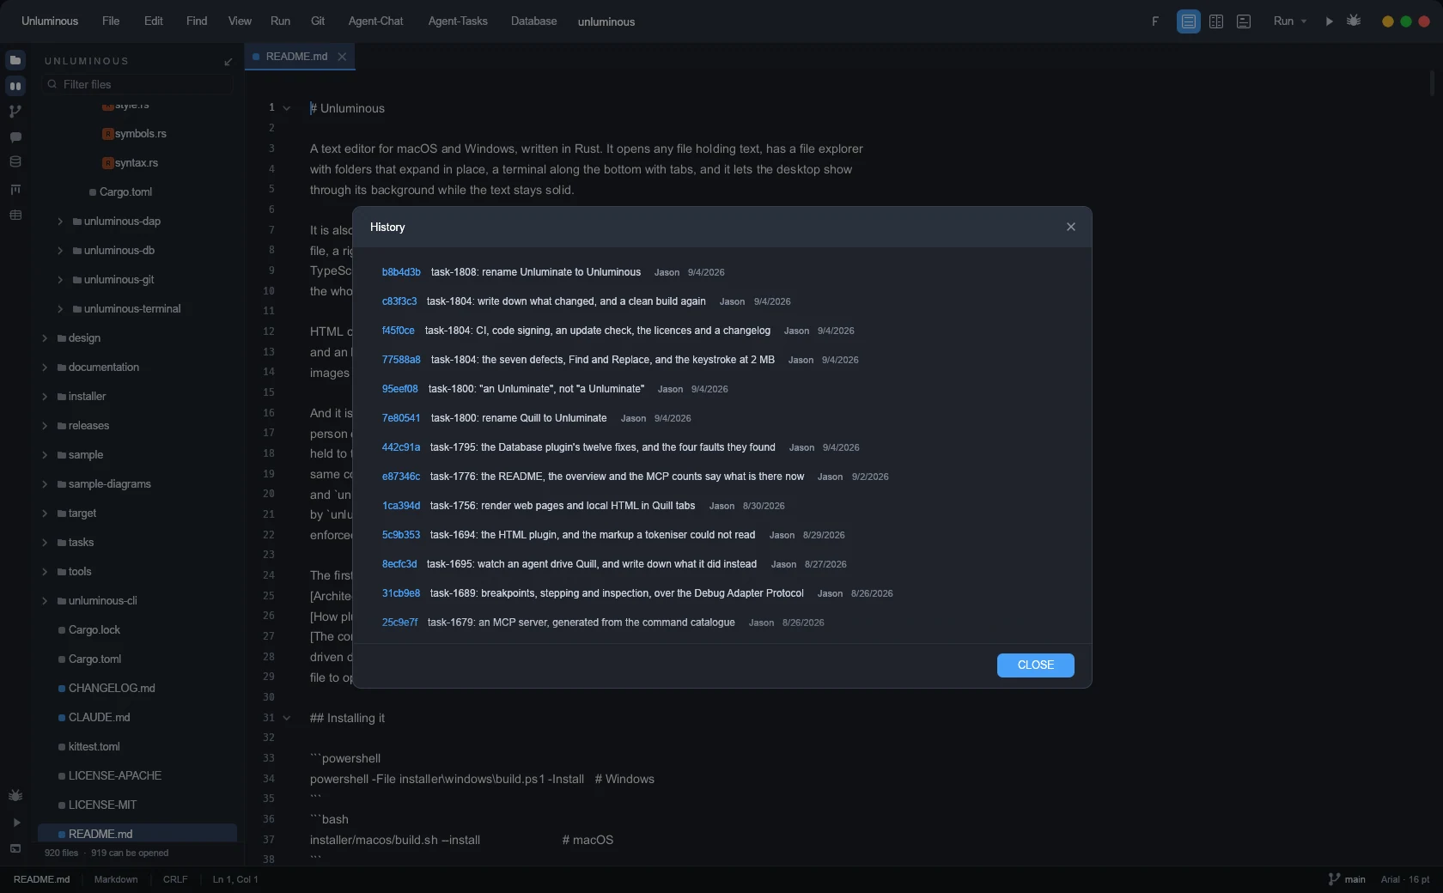Click the collapse arrow beside UNLUMINOUS header
The image size is (1443, 893).
(228, 62)
